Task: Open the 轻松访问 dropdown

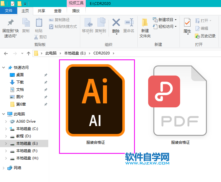Action: pyautogui.click(x=165, y=27)
